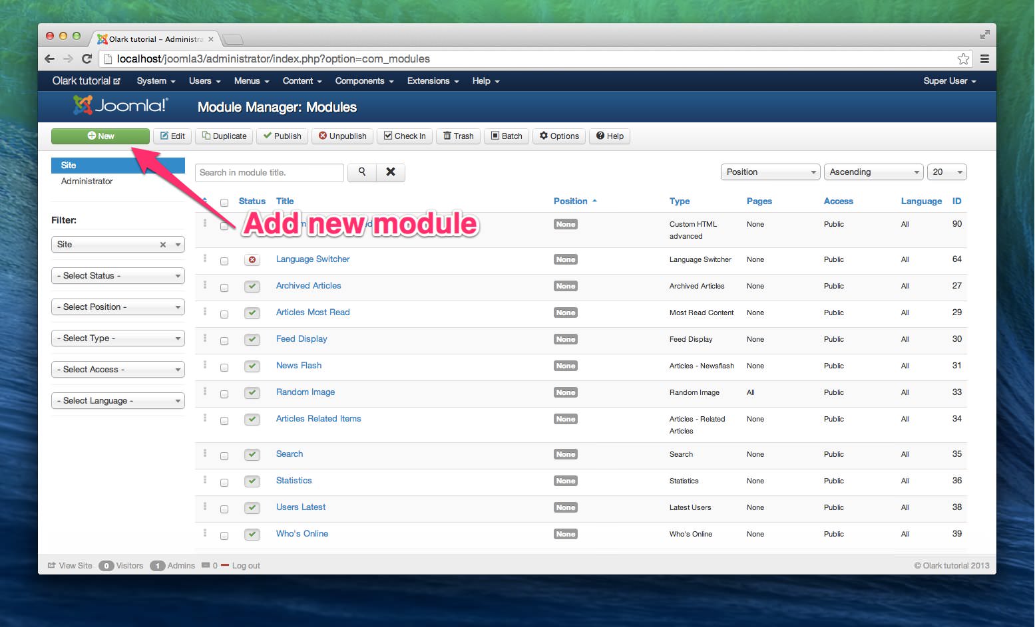Click the Trash toolbar button
Viewport: 1035px width, 627px height.
[x=458, y=136]
